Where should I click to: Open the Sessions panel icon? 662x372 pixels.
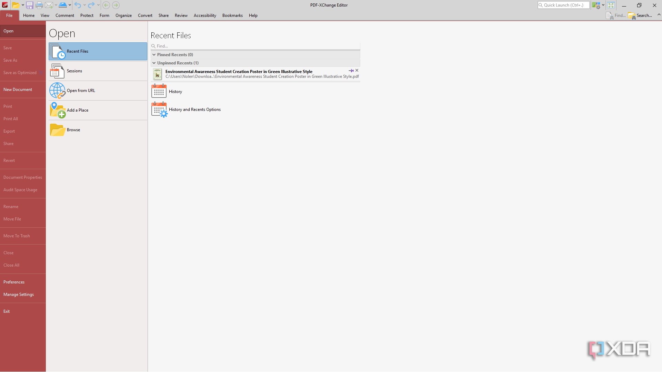click(57, 71)
